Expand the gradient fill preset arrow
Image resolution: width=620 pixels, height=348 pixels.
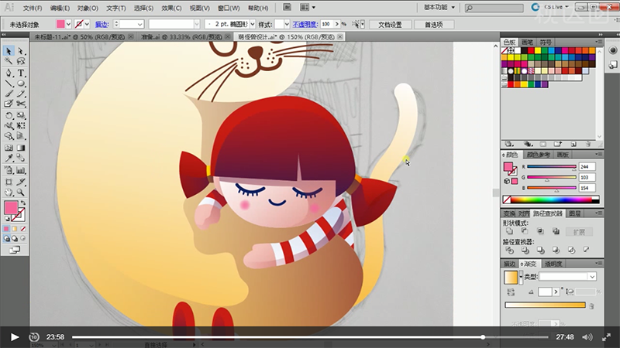[x=520, y=277]
